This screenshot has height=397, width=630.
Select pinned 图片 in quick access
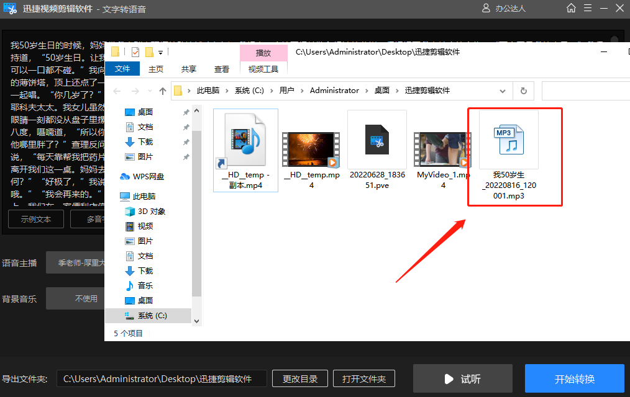point(145,157)
